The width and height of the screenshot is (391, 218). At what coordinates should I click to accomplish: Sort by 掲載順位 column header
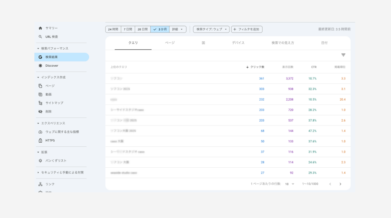[x=340, y=67]
